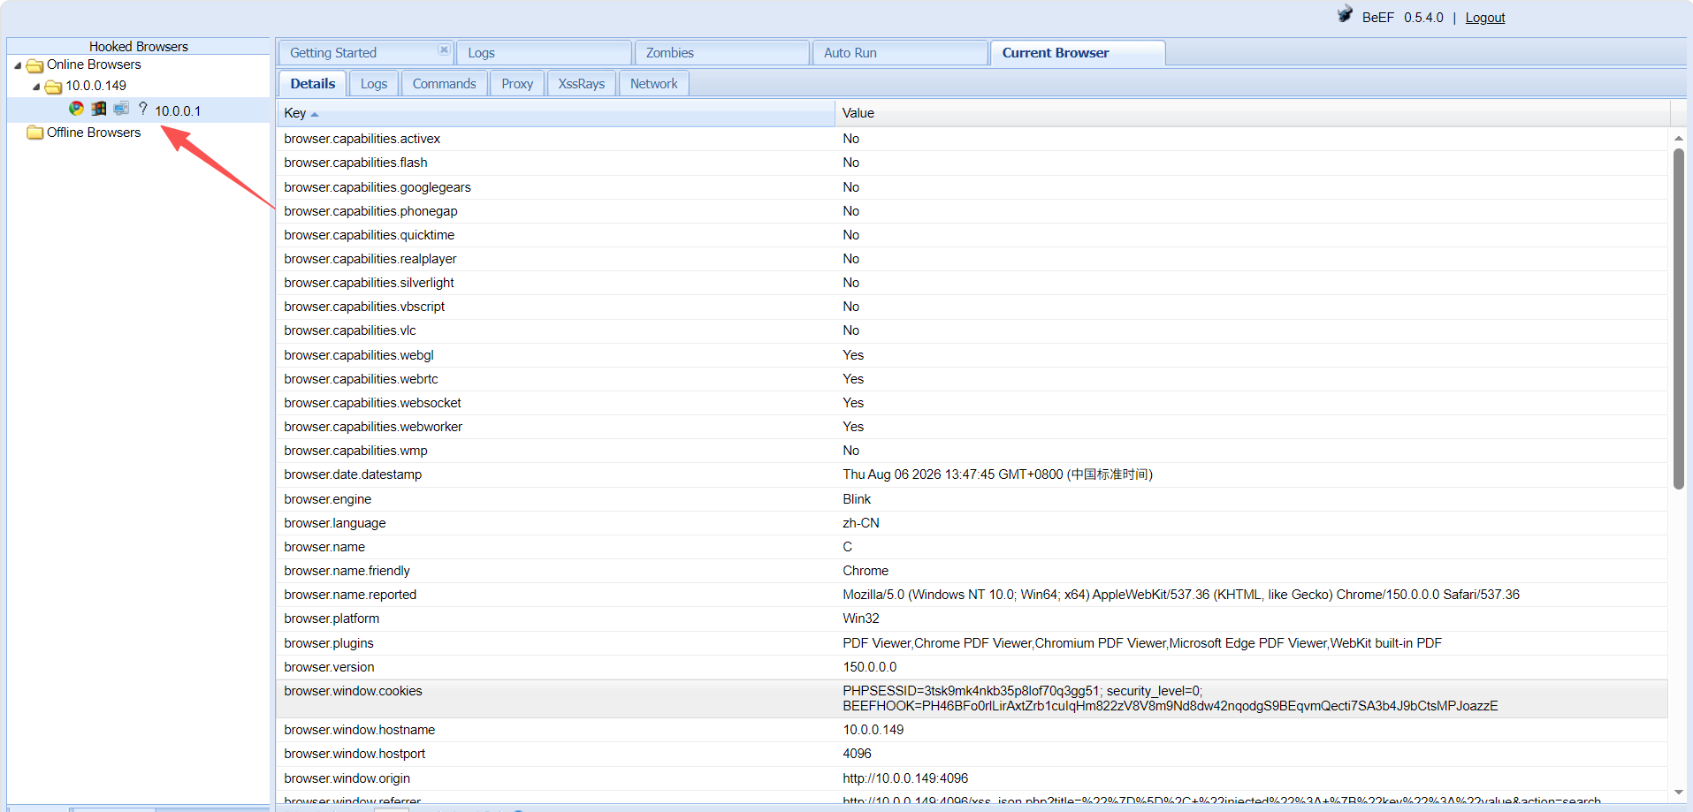This screenshot has width=1693, height=812.
Task: Open the Proxy sub-tab
Action: click(517, 84)
